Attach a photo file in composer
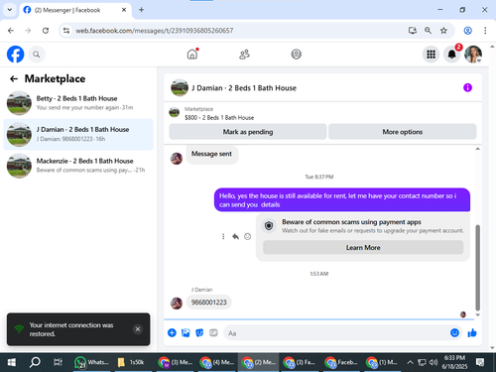This screenshot has width=496, height=372. click(186, 332)
